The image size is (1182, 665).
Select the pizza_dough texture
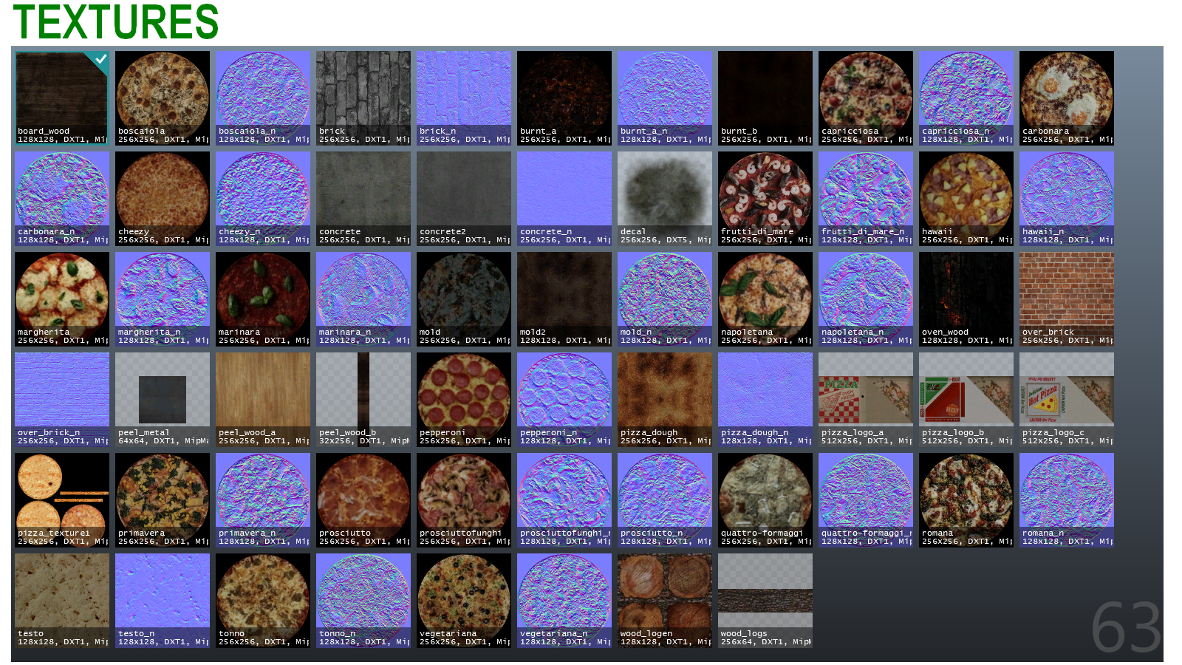coord(665,400)
